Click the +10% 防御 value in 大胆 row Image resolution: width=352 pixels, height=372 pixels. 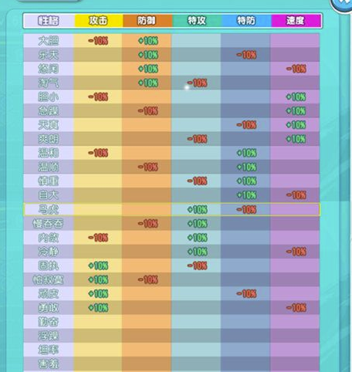click(x=148, y=41)
